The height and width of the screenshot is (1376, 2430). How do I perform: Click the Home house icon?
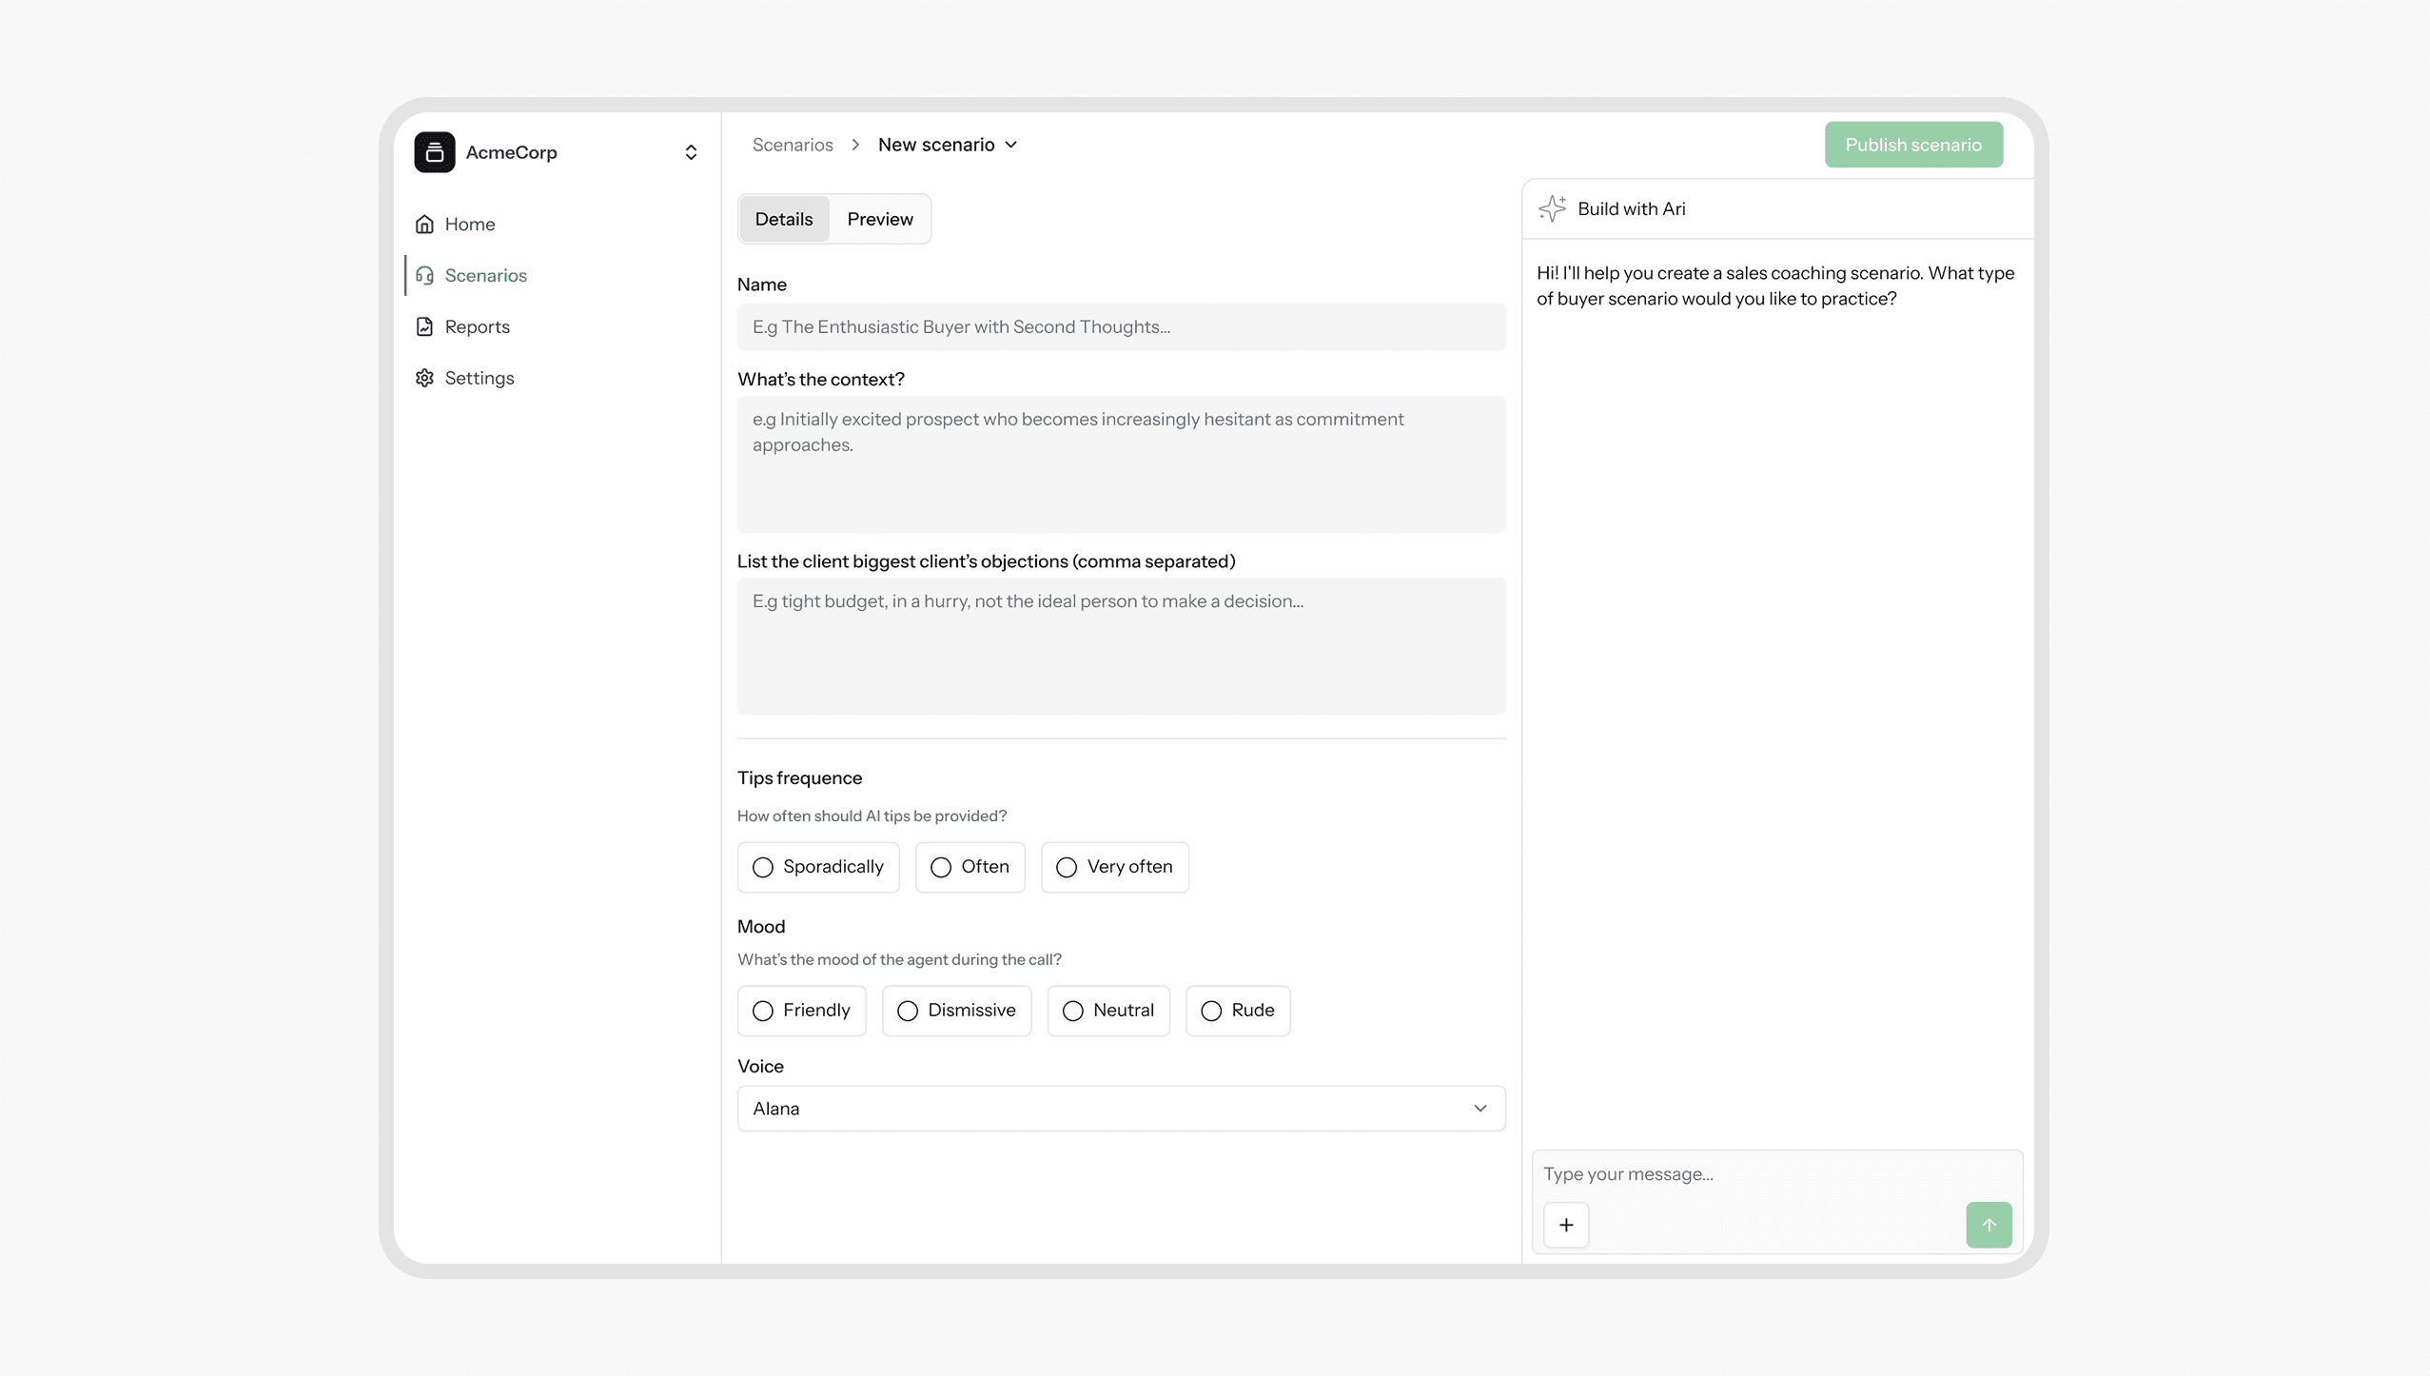click(x=424, y=224)
